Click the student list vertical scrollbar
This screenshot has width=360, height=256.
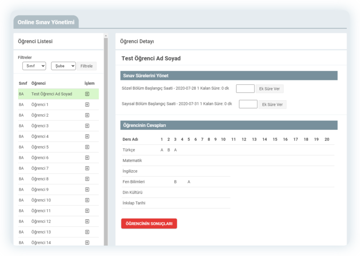click(x=106, y=135)
